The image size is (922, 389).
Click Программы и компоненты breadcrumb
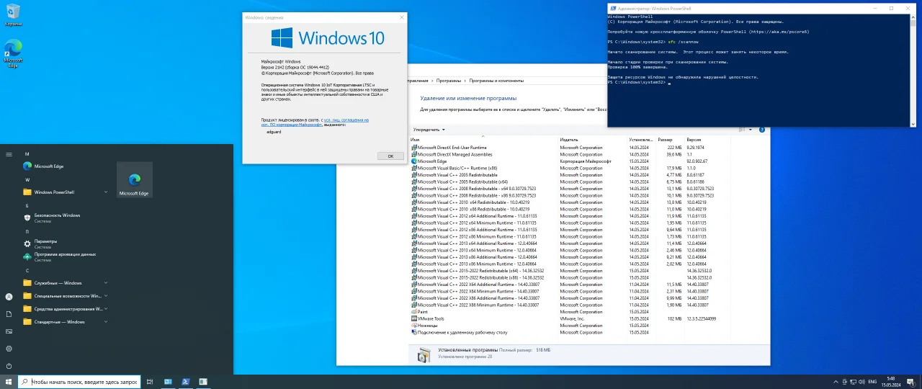pyautogui.click(x=497, y=81)
